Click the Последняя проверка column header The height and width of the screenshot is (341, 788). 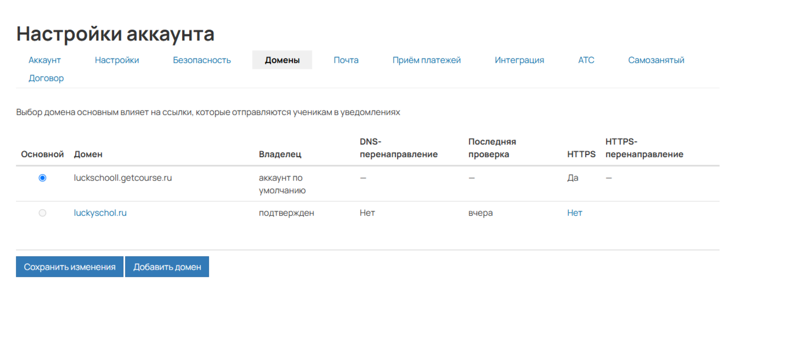(492, 148)
